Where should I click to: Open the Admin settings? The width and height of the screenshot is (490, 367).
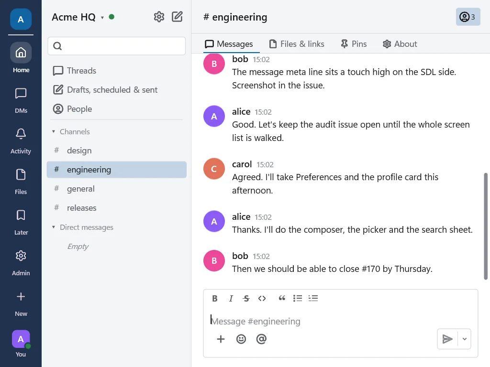(x=21, y=262)
